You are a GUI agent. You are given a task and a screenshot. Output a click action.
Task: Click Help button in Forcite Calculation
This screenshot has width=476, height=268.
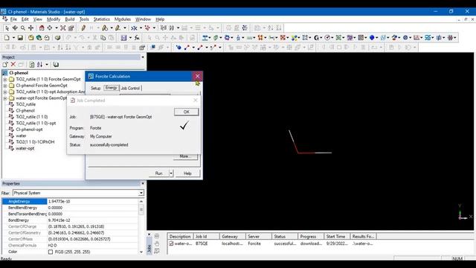coord(187,173)
